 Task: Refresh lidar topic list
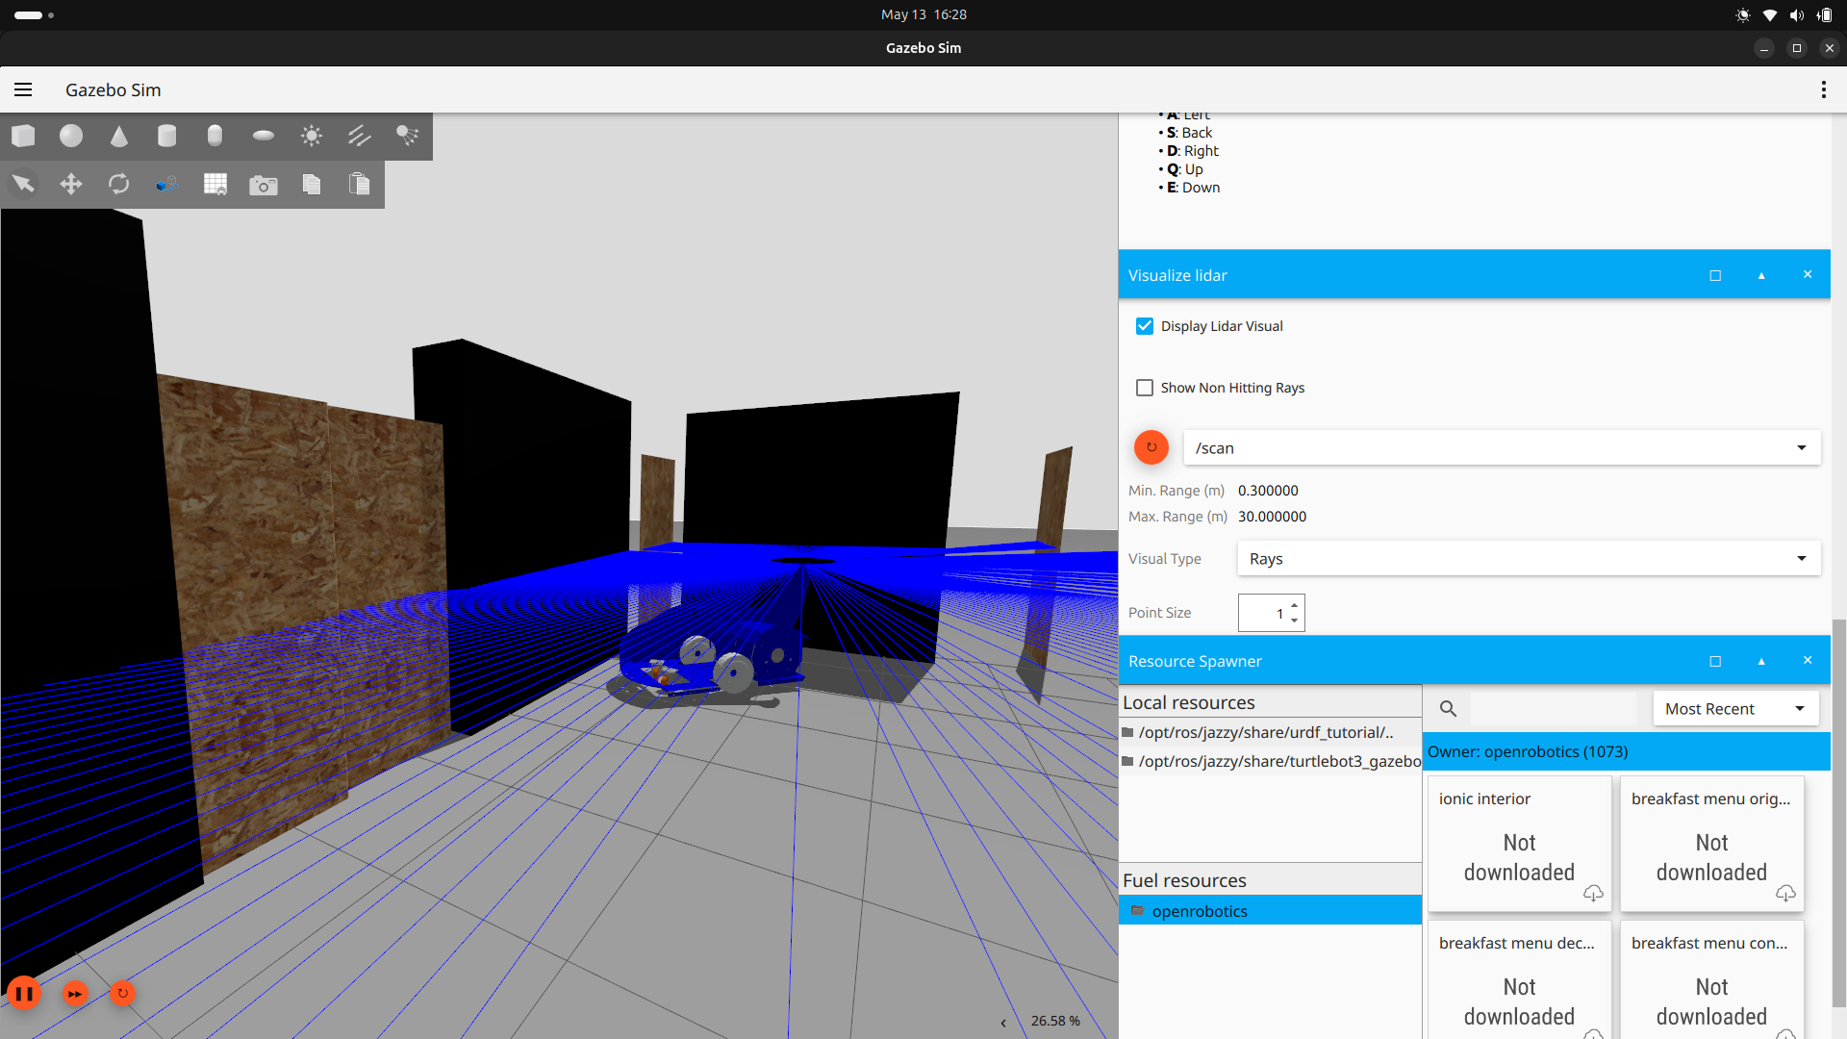[1151, 447]
